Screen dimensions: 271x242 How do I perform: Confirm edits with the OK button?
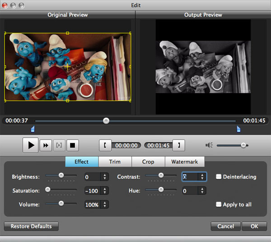click(254, 226)
